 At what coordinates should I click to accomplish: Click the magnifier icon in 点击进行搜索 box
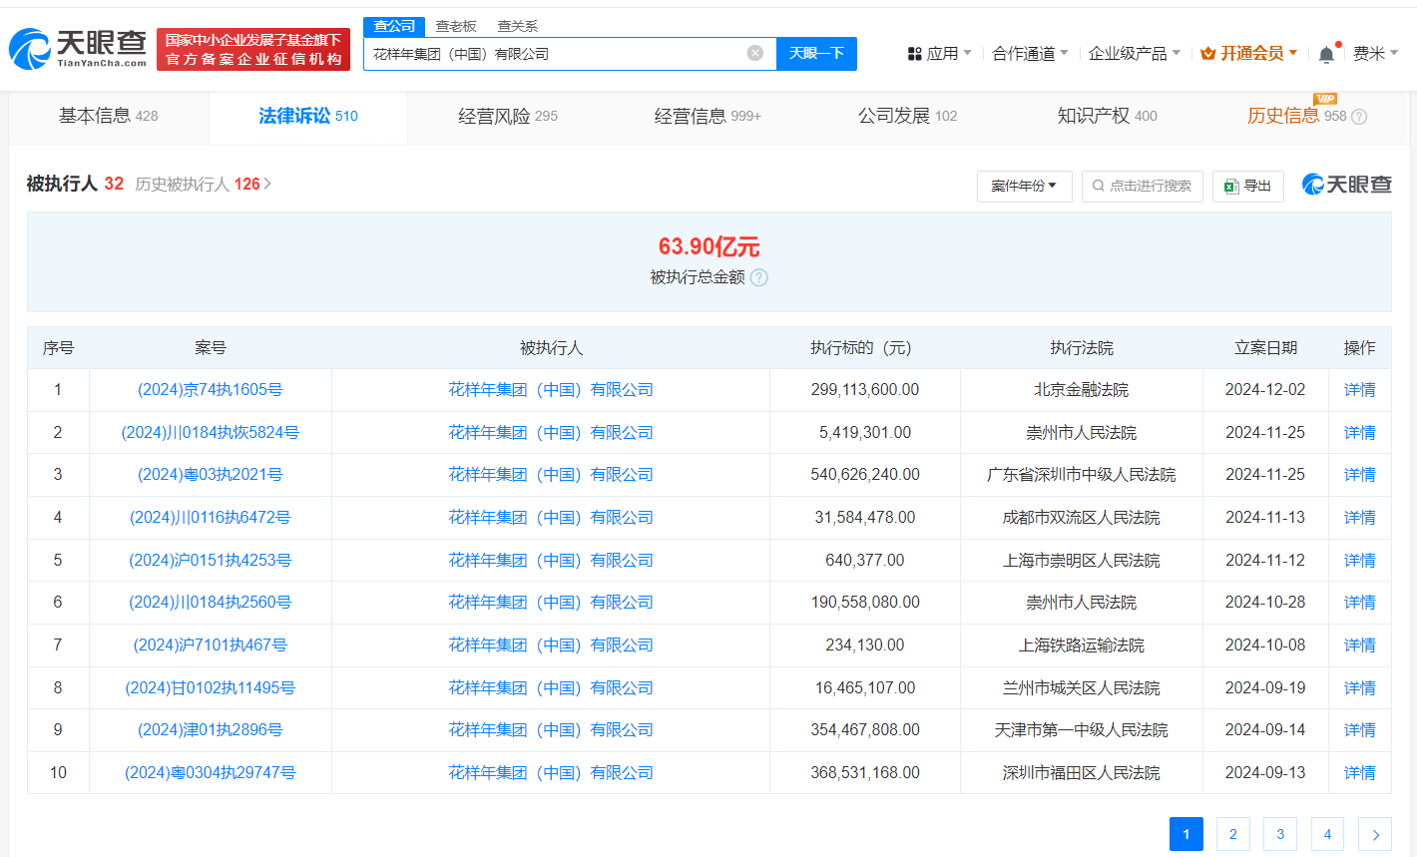1099,186
